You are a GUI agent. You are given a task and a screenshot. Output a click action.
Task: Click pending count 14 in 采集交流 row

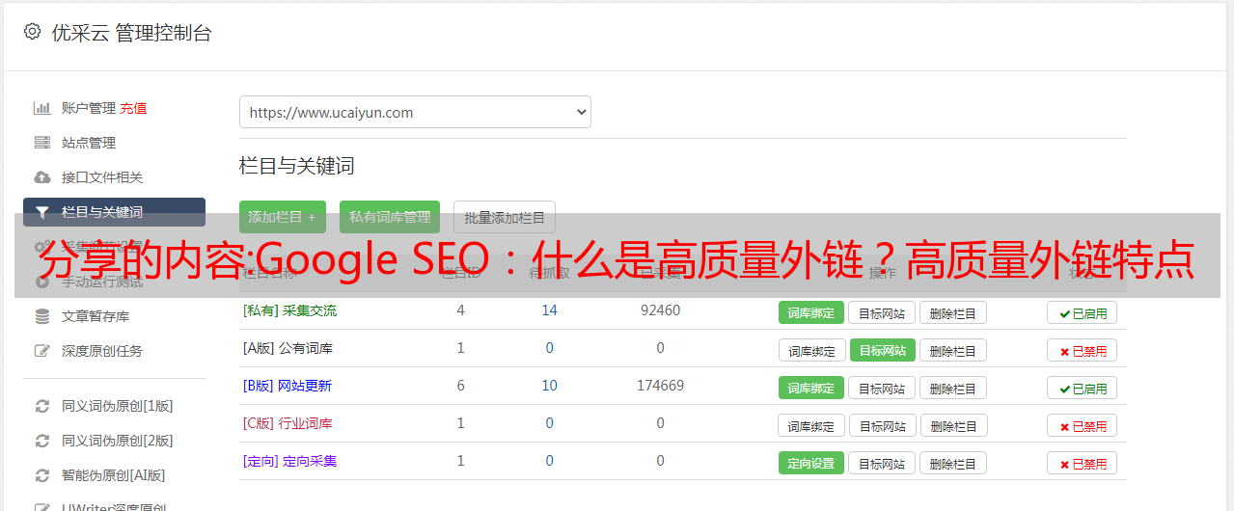point(549,310)
